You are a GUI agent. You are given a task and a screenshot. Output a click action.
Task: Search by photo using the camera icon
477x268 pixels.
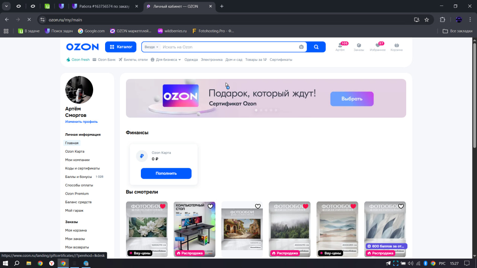301,47
